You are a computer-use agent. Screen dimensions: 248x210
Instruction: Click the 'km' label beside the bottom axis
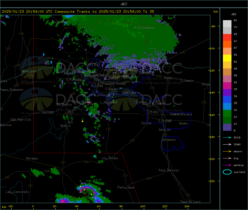[4, 207]
